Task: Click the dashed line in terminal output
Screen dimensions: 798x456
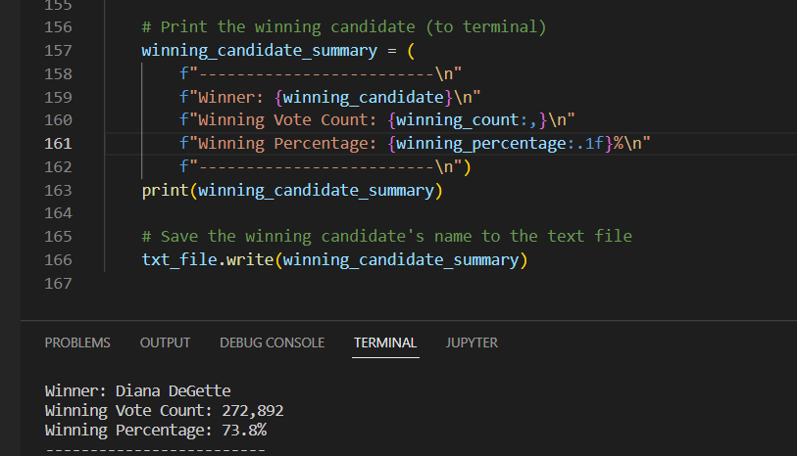Action: click(x=155, y=449)
